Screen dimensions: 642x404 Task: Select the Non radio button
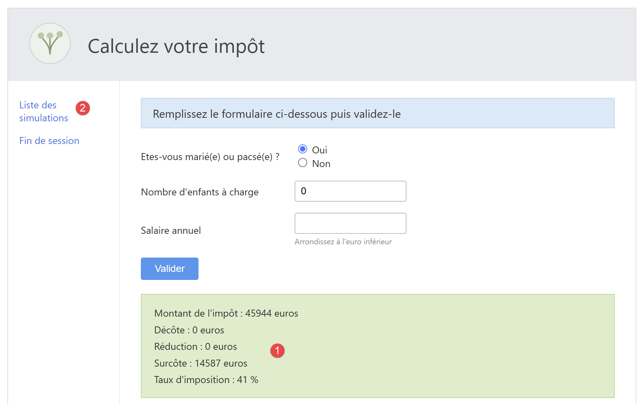coord(303,163)
